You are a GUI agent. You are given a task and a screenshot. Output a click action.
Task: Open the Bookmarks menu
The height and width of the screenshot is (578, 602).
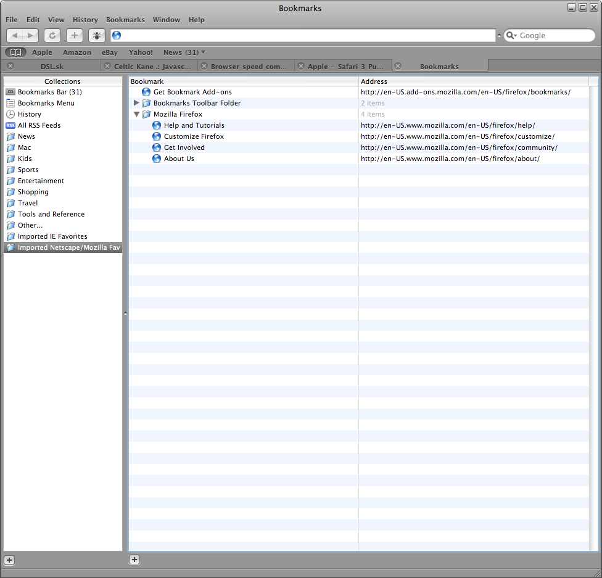pyautogui.click(x=125, y=20)
